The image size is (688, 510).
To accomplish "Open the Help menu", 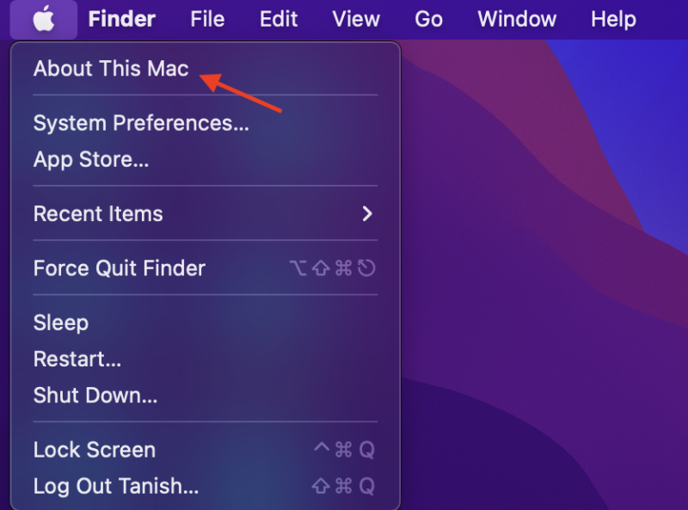I will click(x=613, y=19).
